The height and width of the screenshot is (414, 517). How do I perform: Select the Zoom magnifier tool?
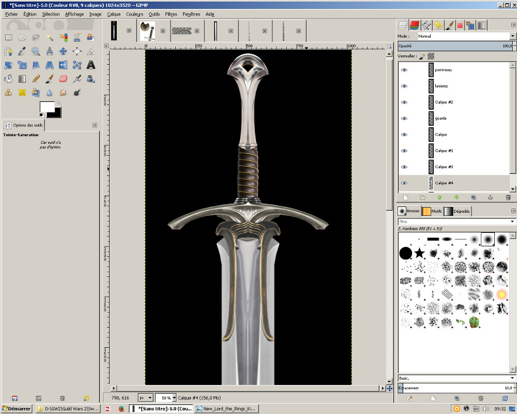[36, 51]
